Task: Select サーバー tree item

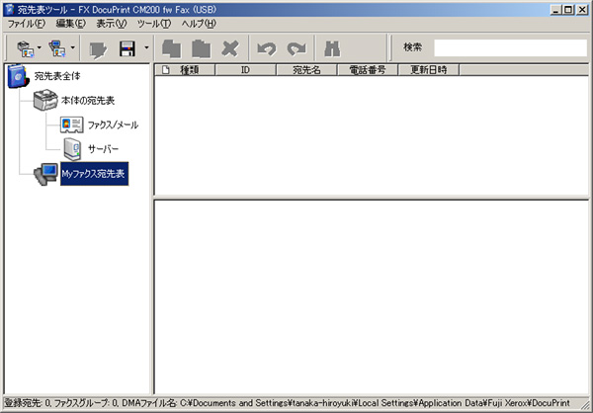Action: pyautogui.click(x=103, y=149)
